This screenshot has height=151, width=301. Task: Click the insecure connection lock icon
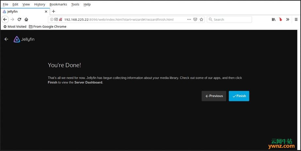(x=60, y=19)
